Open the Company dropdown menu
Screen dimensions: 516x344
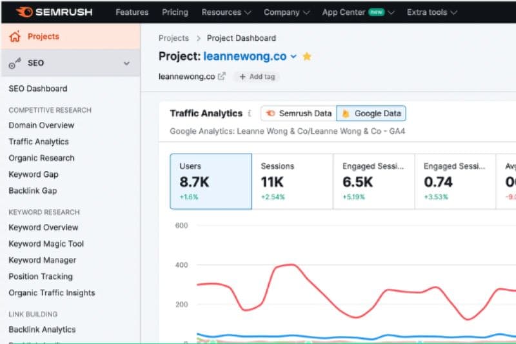click(286, 12)
